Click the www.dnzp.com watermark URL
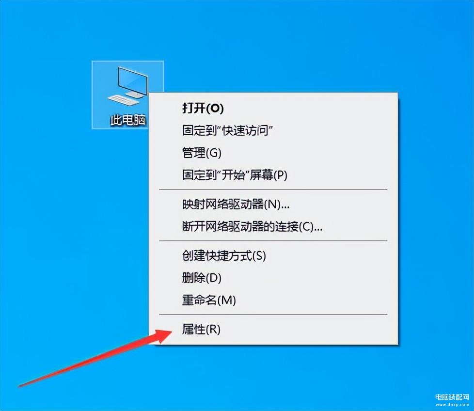Image resolution: width=474 pixels, height=411 pixels. pyautogui.click(x=452, y=404)
